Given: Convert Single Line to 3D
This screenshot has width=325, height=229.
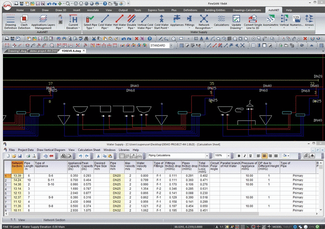Looking at the screenshot, I should point(253,22).
